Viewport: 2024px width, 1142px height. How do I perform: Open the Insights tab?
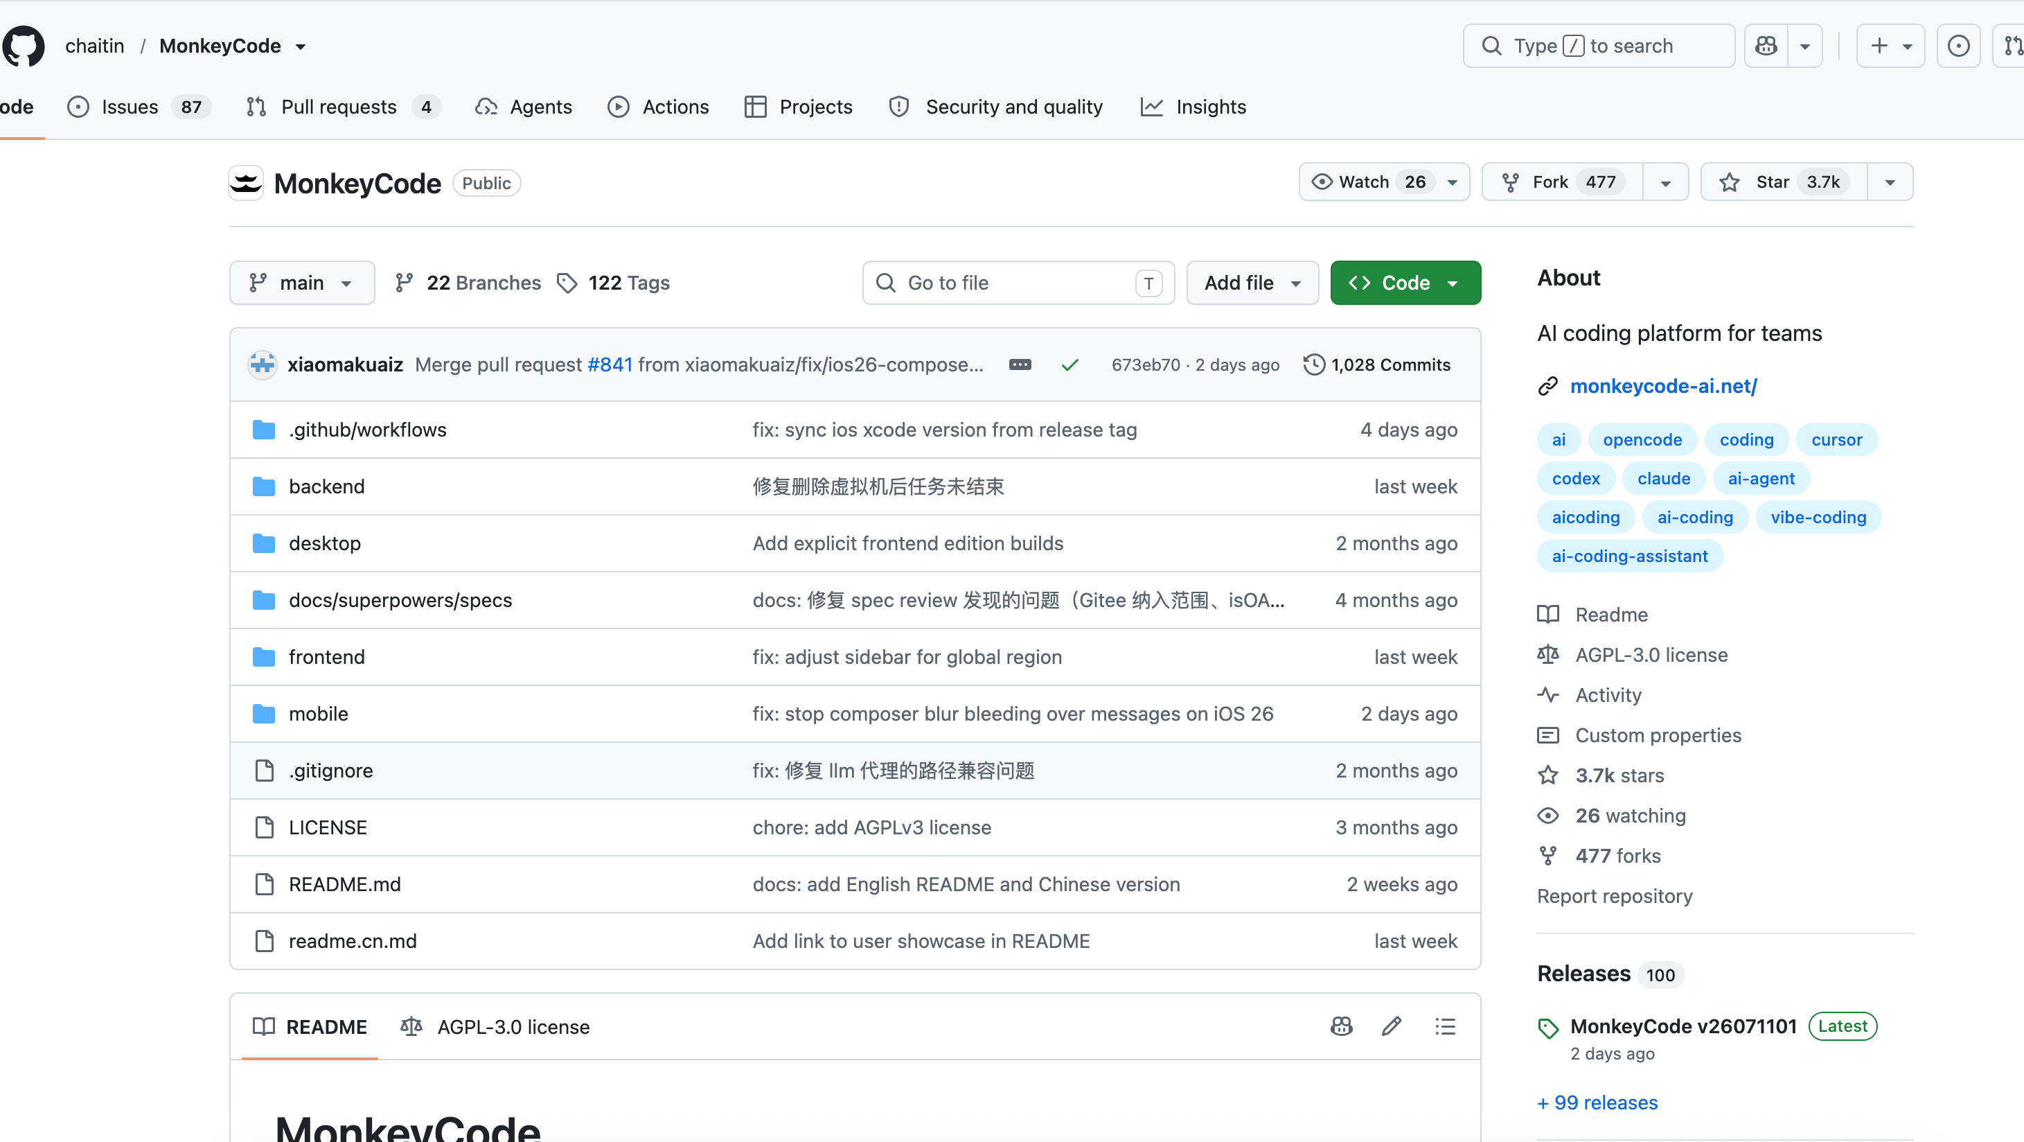pyautogui.click(x=1193, y=107)
